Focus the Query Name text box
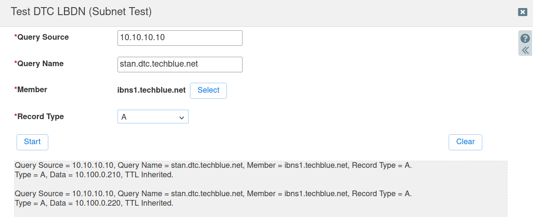The height and width of the screenshot is (217, 533). pos(180,64)
